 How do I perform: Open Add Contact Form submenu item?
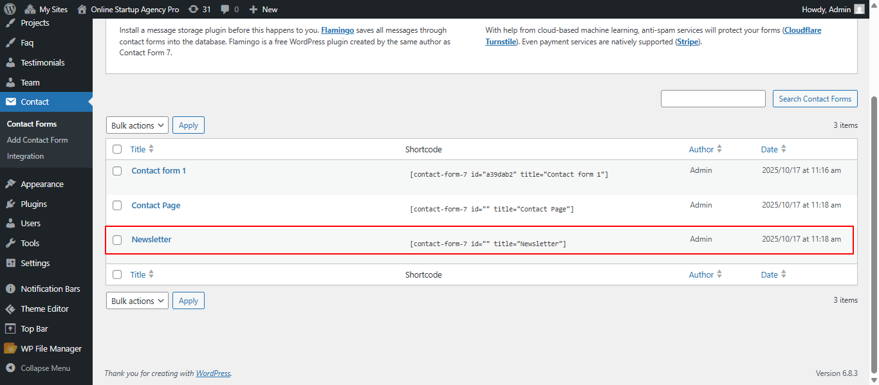pos(37,139)
